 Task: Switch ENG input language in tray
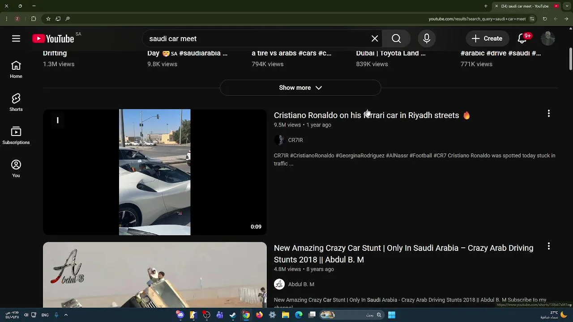pyautogui.click(x=45, y=315)
